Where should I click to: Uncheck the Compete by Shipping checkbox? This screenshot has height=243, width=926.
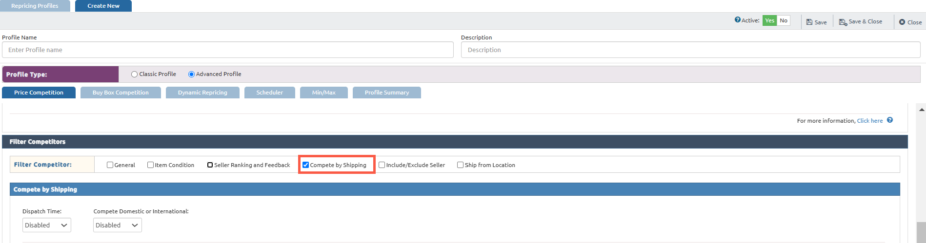306,165
